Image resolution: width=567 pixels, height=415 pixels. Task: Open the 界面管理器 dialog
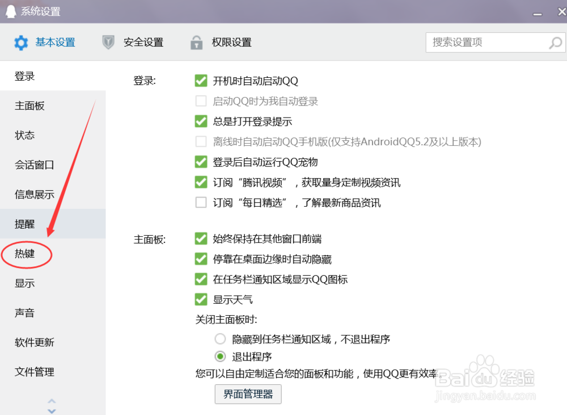coord(248,394)
